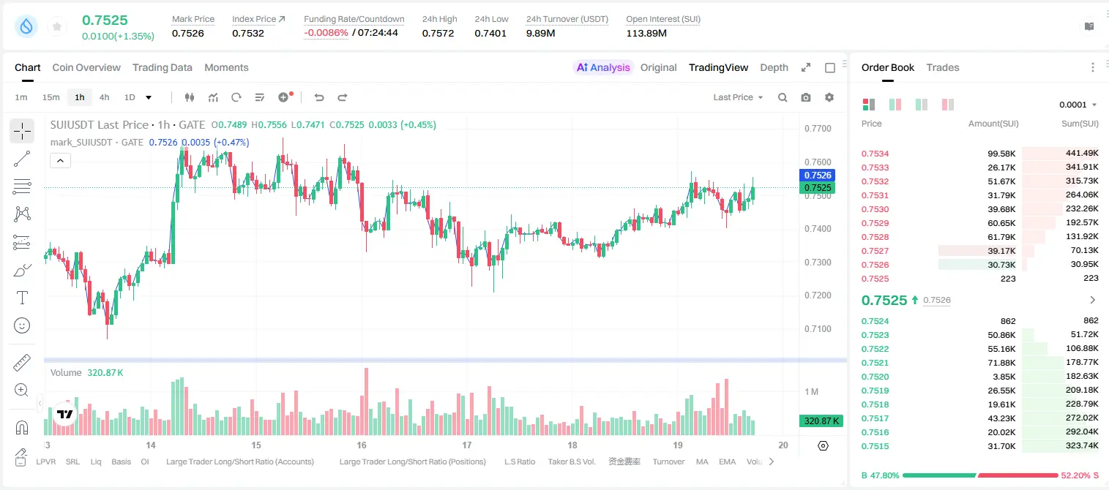Image resolution: width=1109 pixels, height=490 pixels.
Task: Open the Coin Overview tab
Action: [x=86, y=67]
